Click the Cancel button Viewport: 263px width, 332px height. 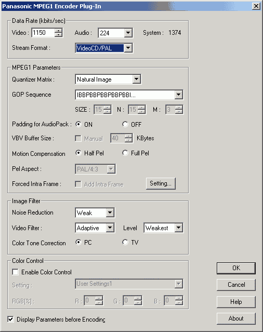click(236, 285)
